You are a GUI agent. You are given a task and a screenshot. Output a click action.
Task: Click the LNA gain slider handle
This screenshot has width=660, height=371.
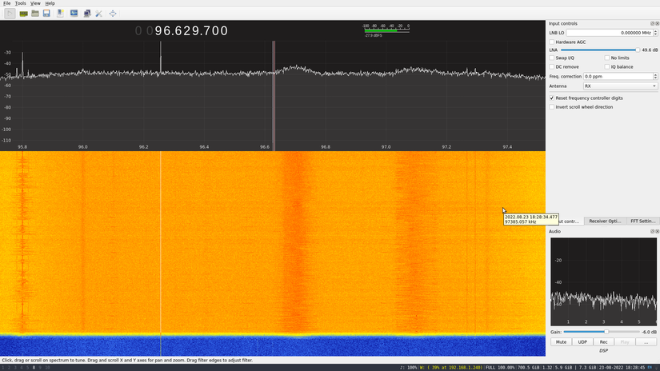pos(638,50)
